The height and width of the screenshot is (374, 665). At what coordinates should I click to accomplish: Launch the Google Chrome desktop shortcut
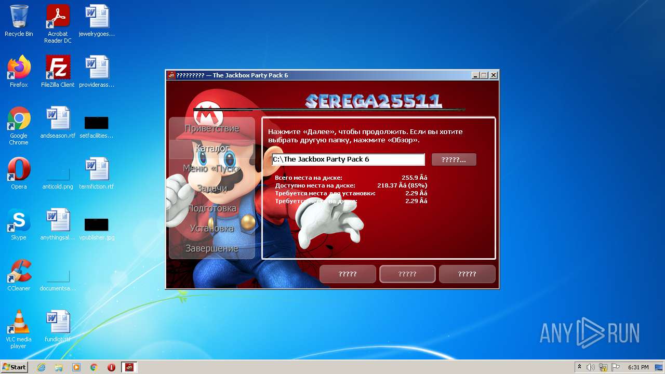[x=19, y=126]
